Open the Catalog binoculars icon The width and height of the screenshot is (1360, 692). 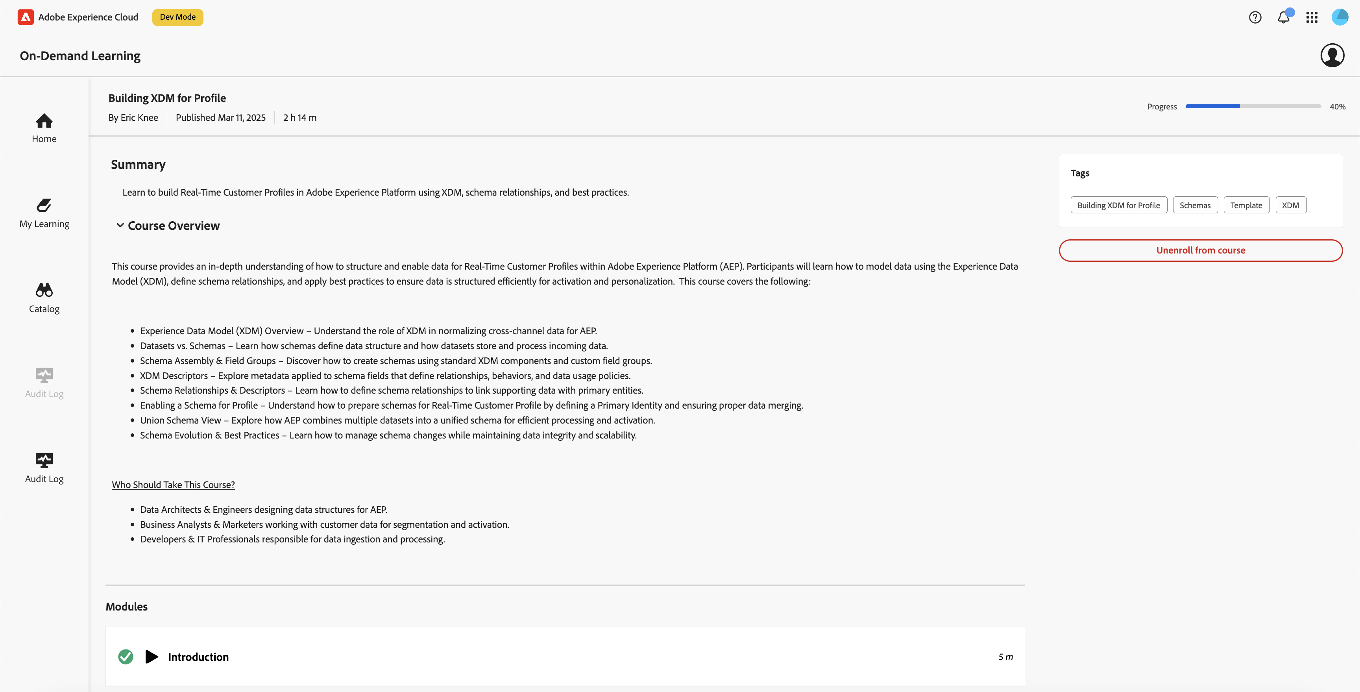pyautogui.click(x=44, y=290)
